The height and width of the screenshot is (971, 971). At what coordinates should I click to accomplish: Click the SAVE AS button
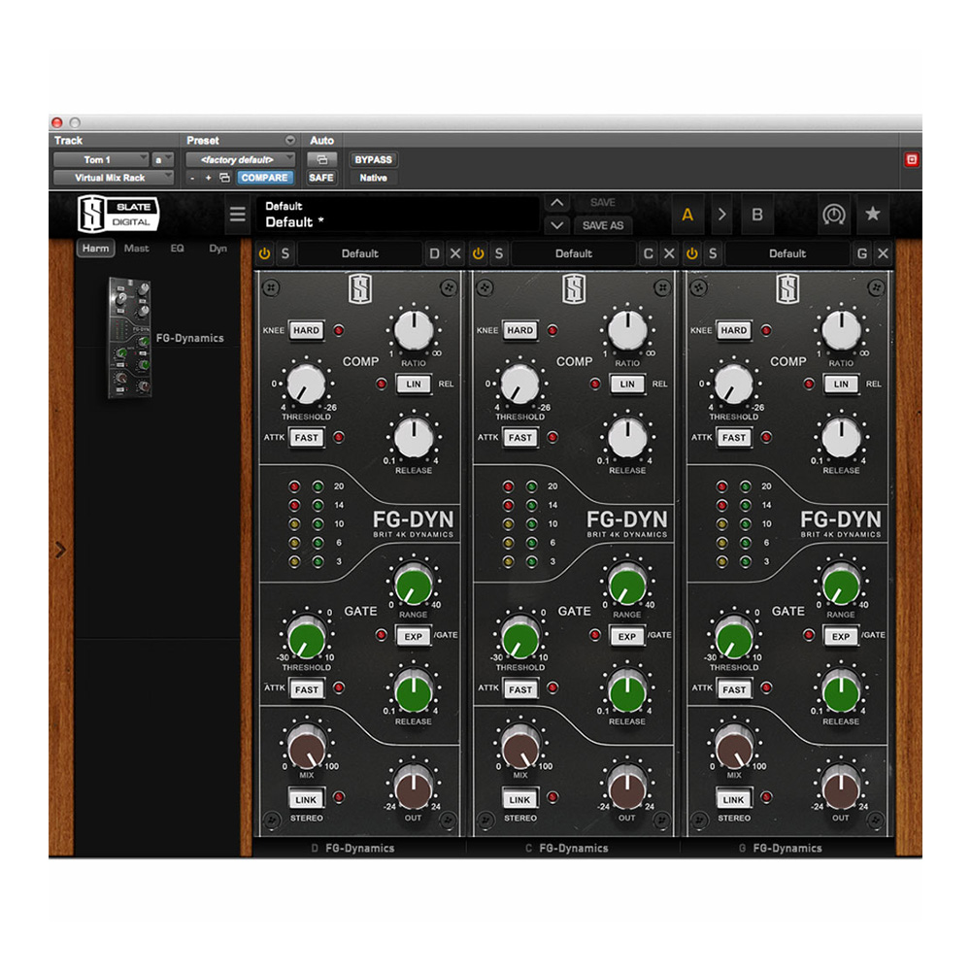coord(603,225)
